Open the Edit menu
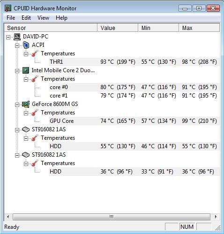Image resolution: width=224 pixels, height=234 pixels. tap(26, 18)
